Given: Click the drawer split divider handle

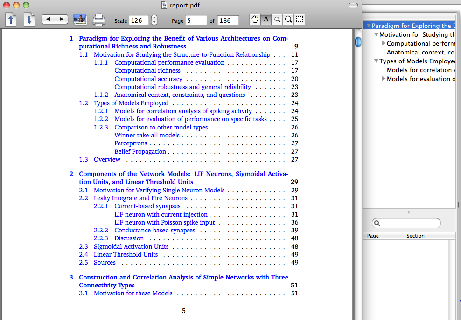Looking at the screenshot, I should pos(409,212).
